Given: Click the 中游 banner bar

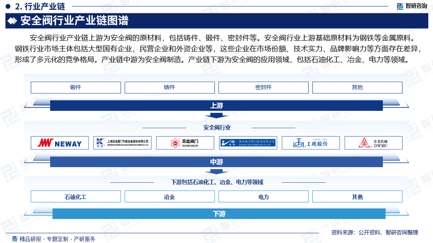Looking at the screenshot, I should [216, 162].
